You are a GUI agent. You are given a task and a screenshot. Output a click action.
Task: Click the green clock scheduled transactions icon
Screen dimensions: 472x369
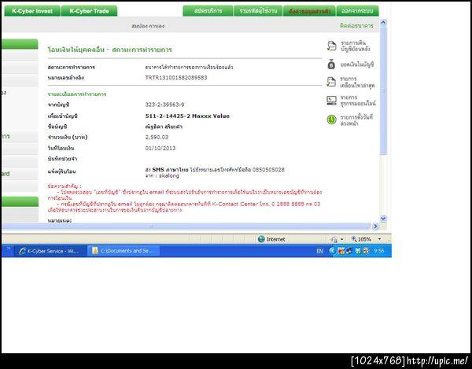[x=331, y=120]
